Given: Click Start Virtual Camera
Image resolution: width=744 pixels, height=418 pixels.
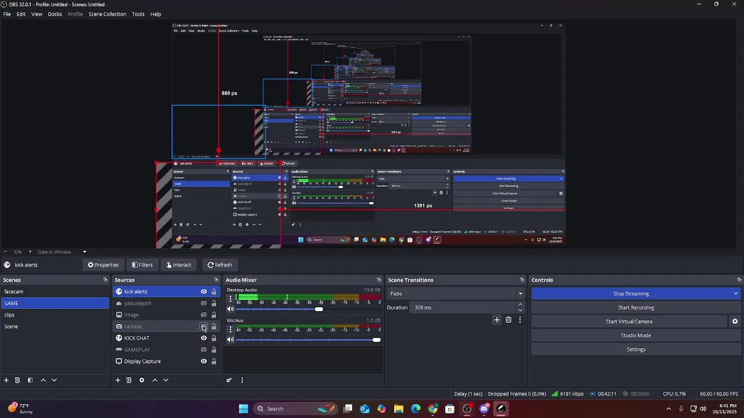Looking at the screenshot, I should [x=629, y=322].
